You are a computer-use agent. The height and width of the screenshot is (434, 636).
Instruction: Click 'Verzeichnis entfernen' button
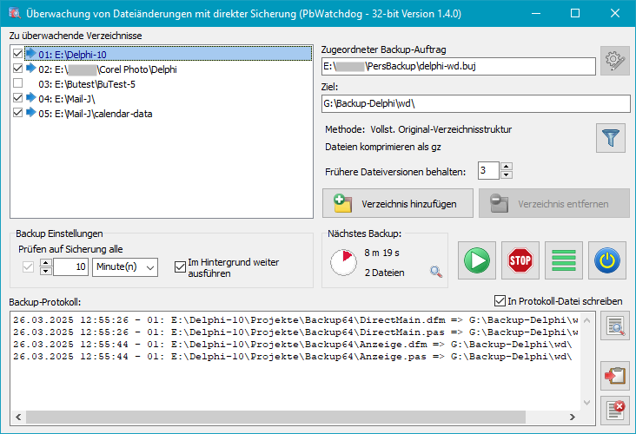click(x=554, y=203)
